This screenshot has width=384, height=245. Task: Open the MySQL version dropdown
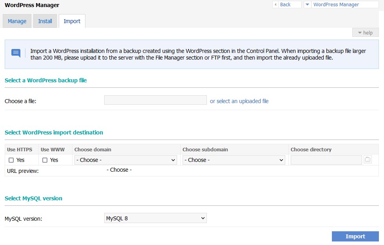coord(155,218)
